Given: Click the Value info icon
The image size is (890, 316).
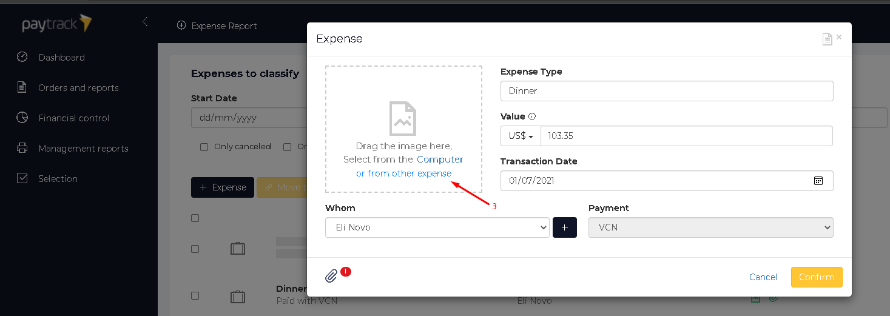Looking at the screenshot, I should click(532, 116).
